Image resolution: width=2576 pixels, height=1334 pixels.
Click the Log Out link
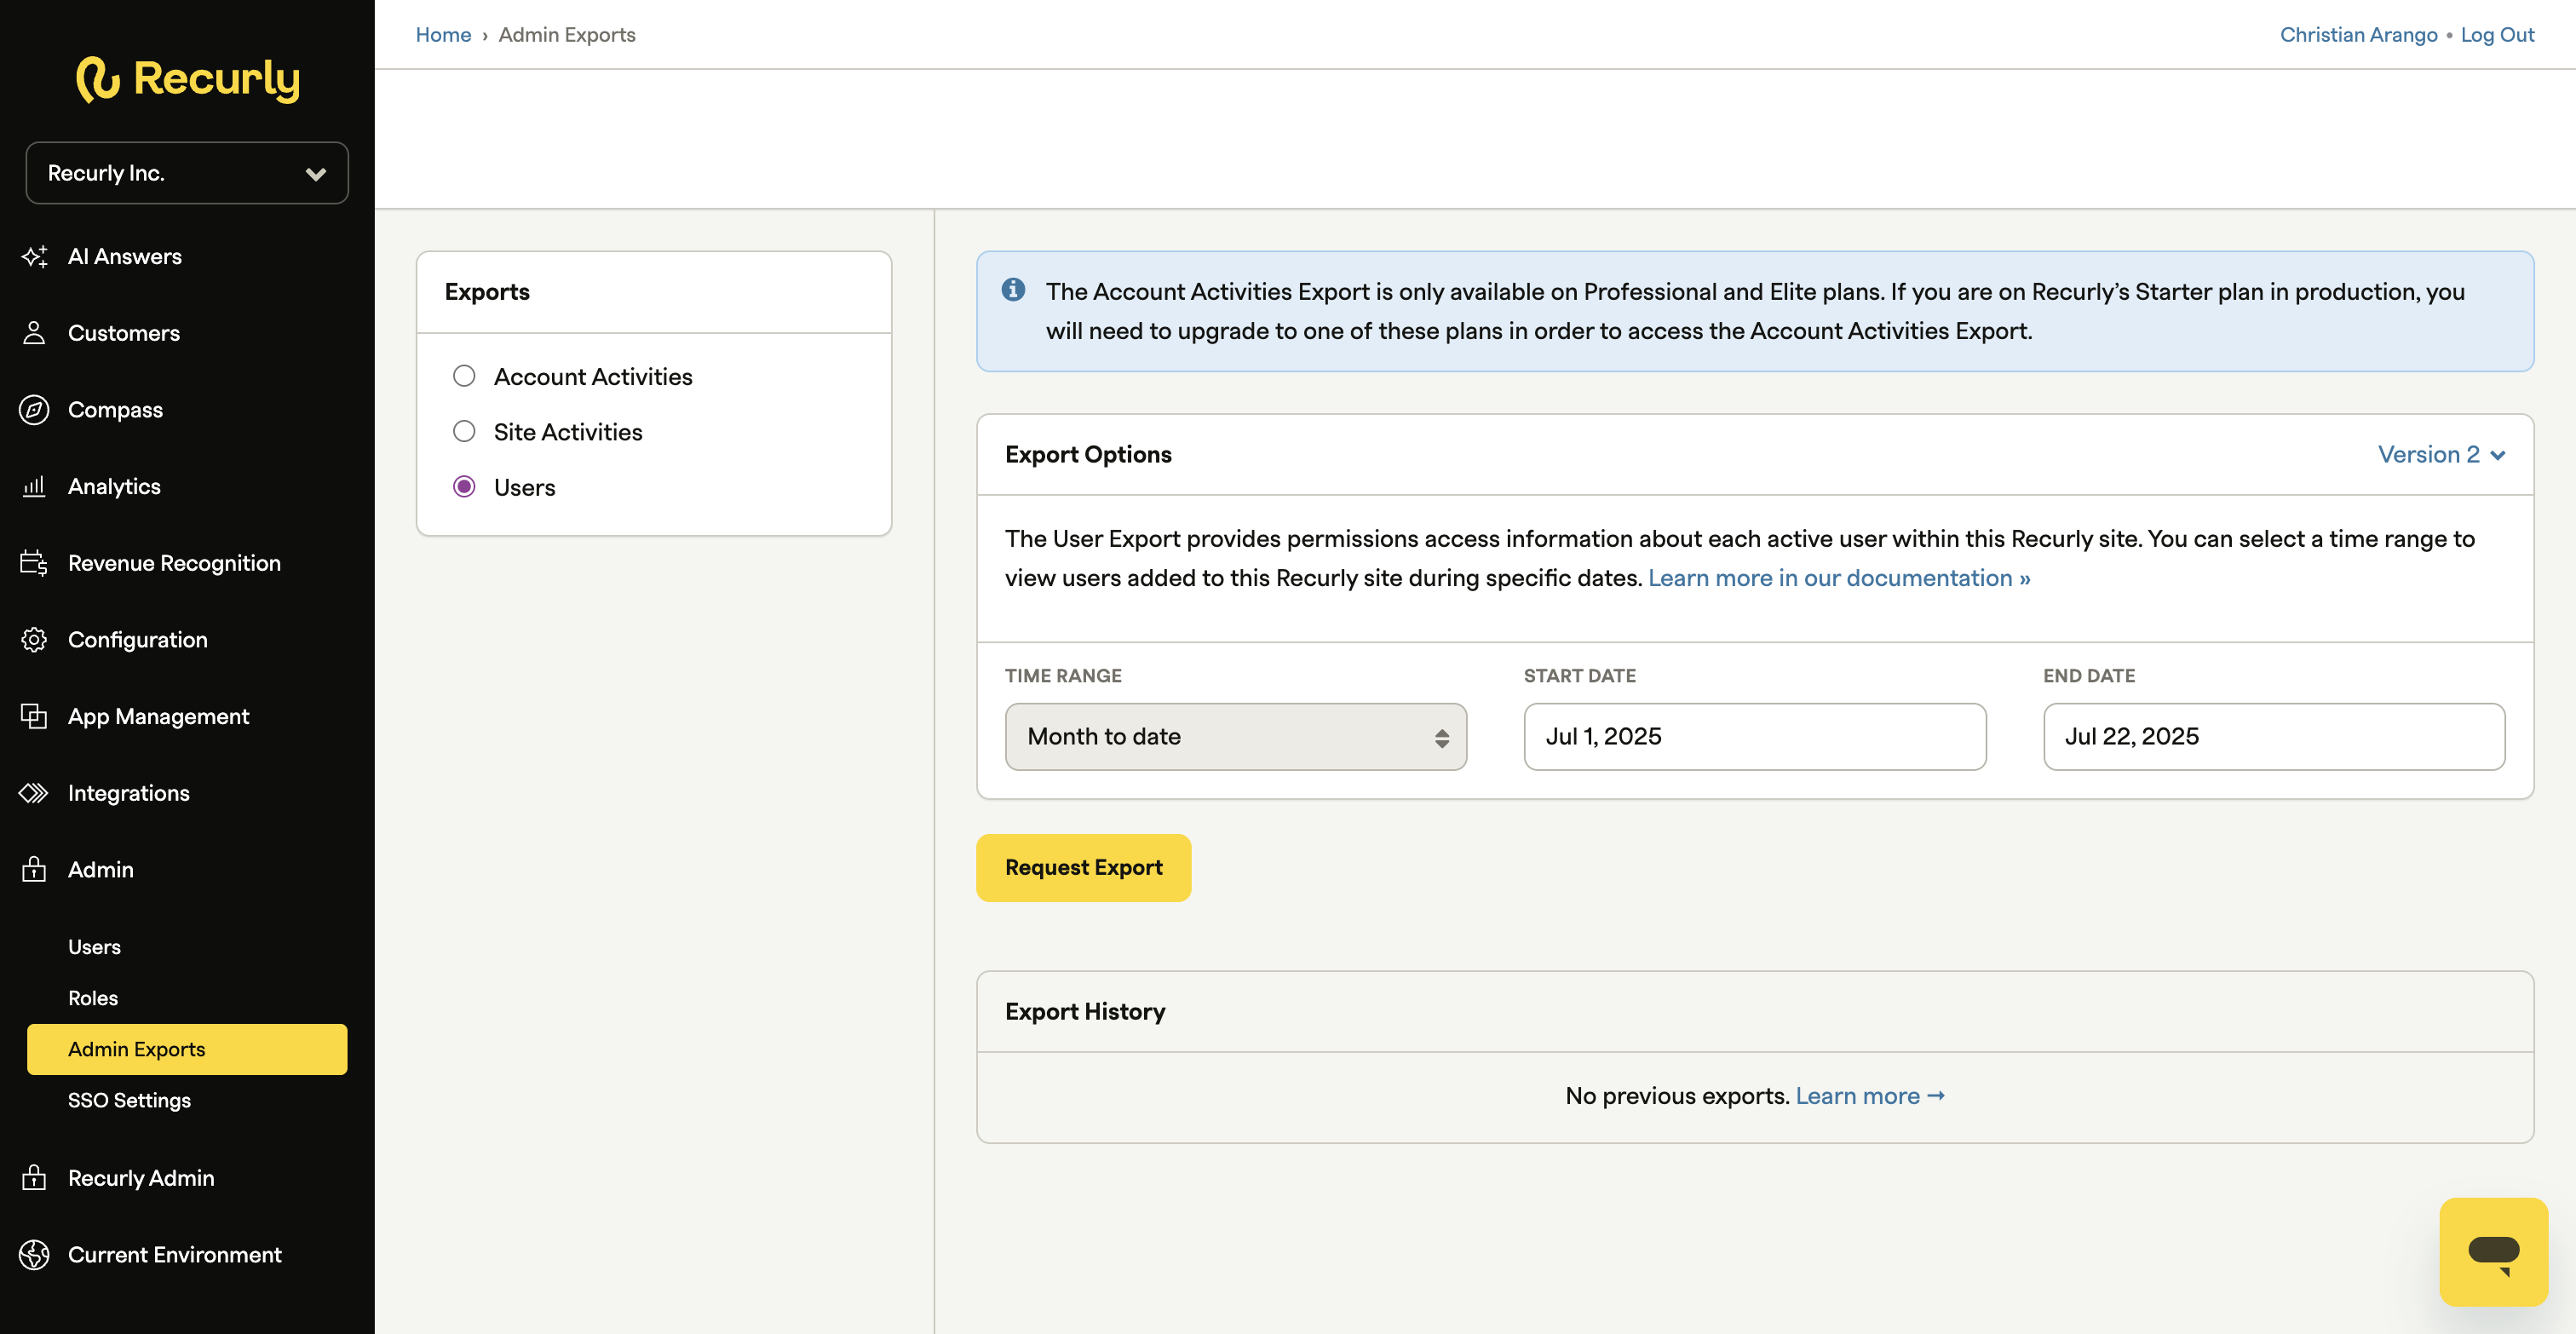click(x=2497, y=35)
